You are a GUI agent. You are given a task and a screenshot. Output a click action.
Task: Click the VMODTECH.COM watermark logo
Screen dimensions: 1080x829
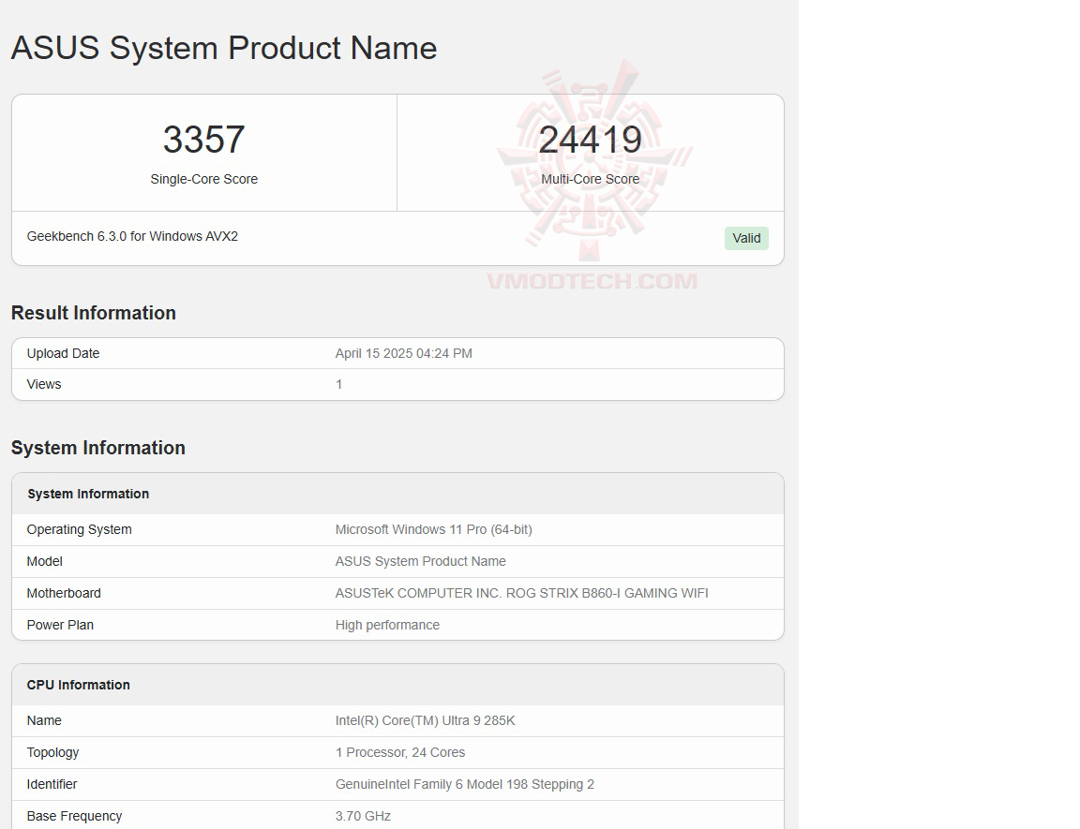(x=591, y=277)
